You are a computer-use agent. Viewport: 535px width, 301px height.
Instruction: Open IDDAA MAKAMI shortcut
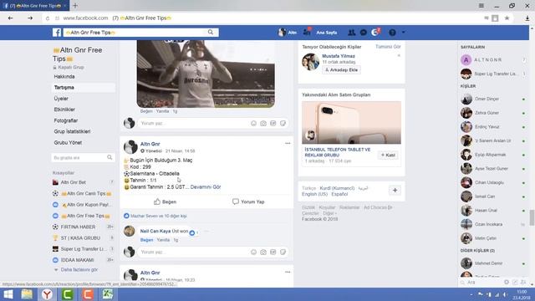click(77, 260)
